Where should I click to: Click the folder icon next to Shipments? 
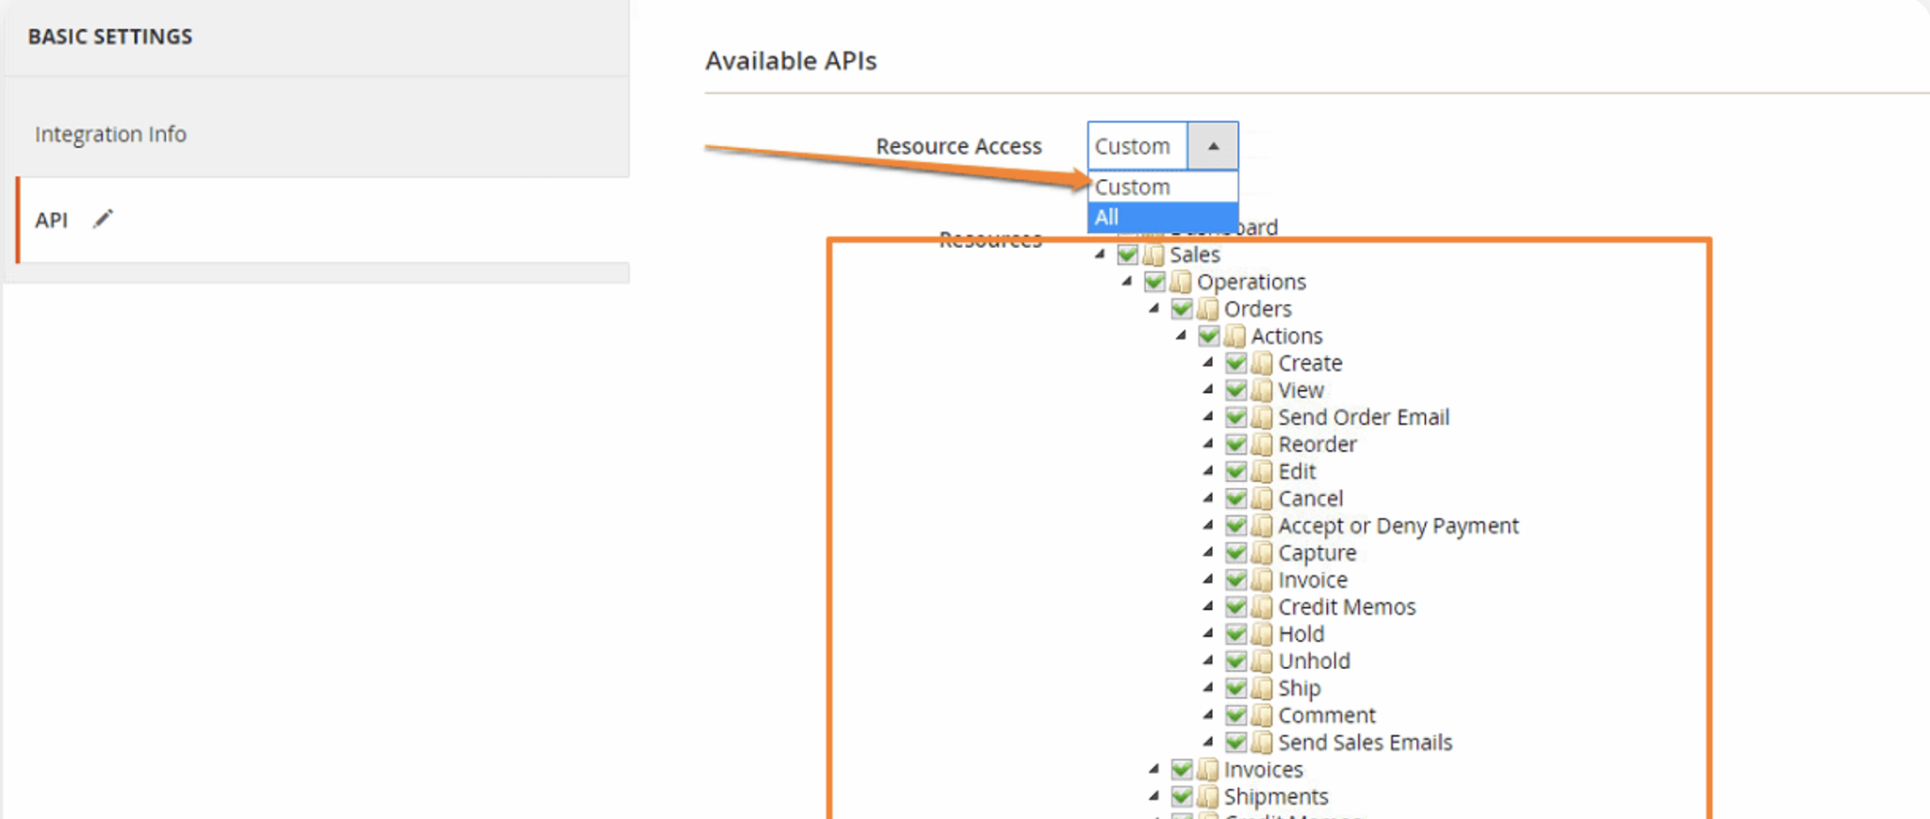pos(1208,797)
